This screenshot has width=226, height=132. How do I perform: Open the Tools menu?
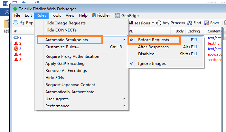pos(56,15)
